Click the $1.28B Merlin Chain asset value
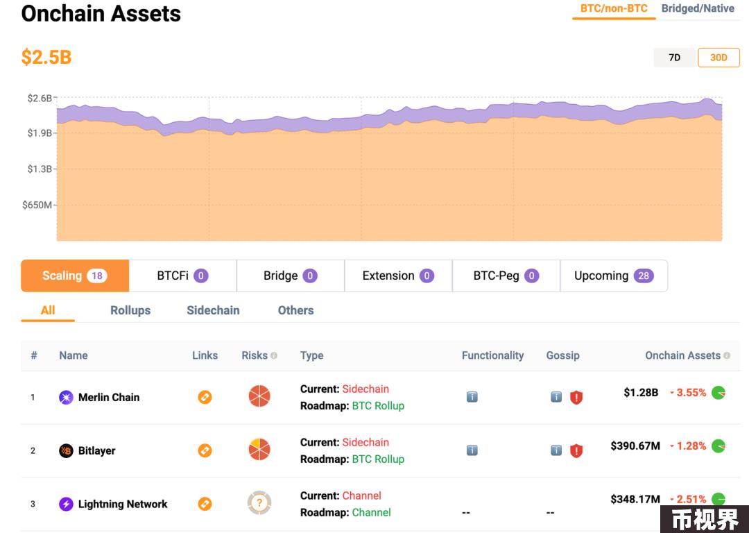The image size is (749, 533). pos(641,393)
